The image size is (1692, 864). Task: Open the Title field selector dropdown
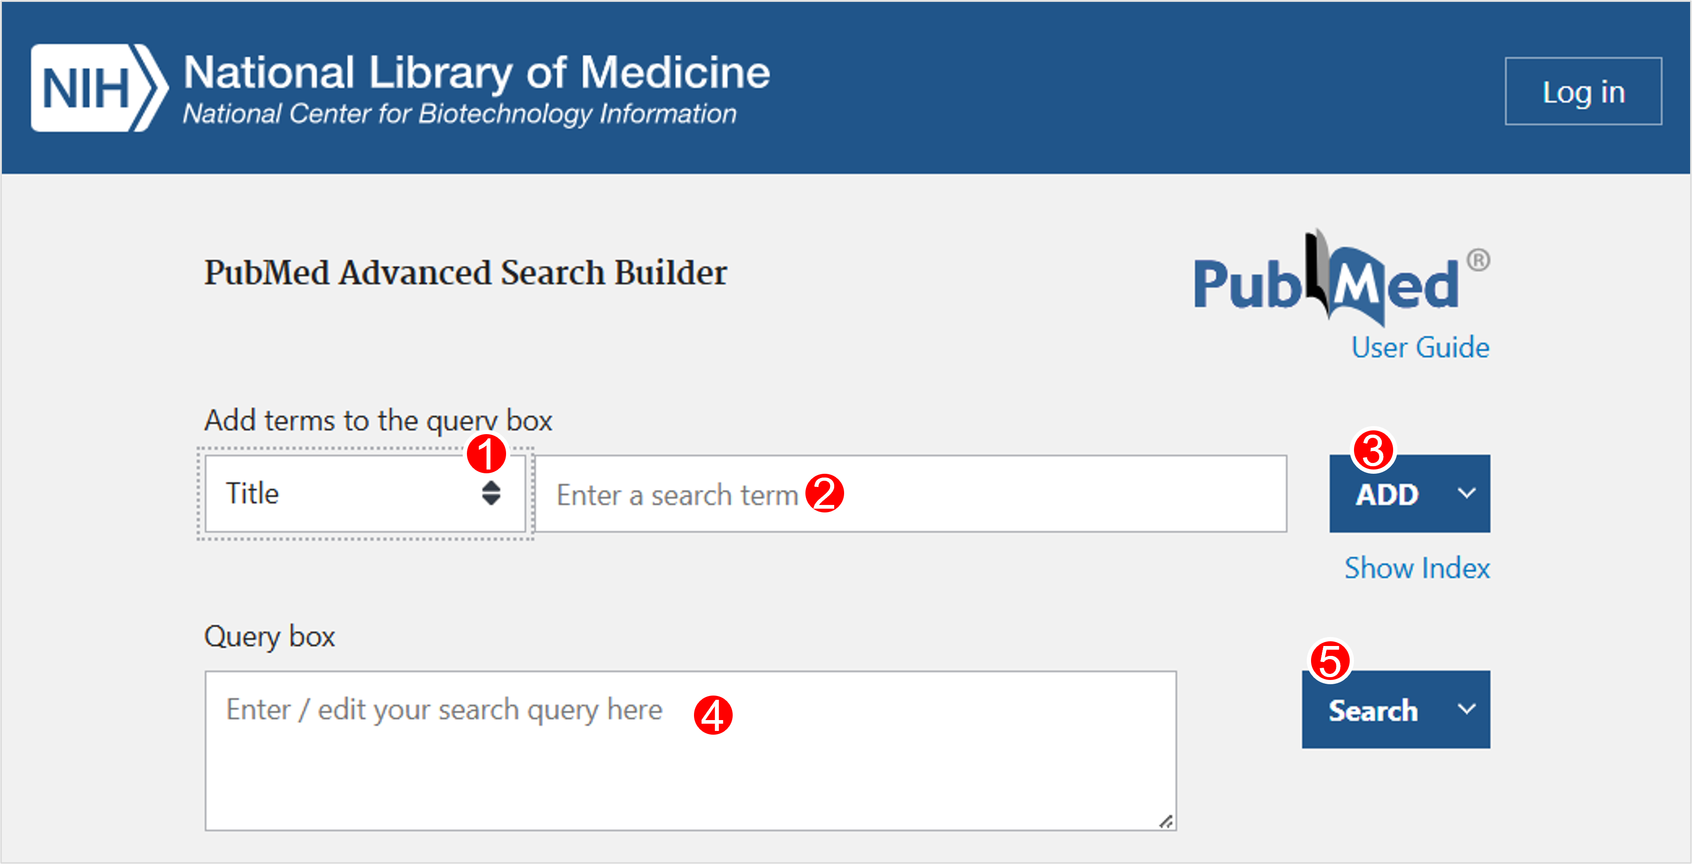tap(365, 494)
